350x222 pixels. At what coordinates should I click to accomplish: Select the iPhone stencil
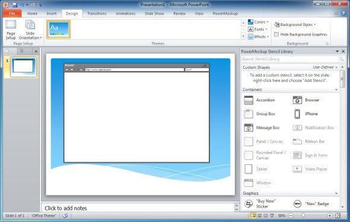tap(305, 114)
